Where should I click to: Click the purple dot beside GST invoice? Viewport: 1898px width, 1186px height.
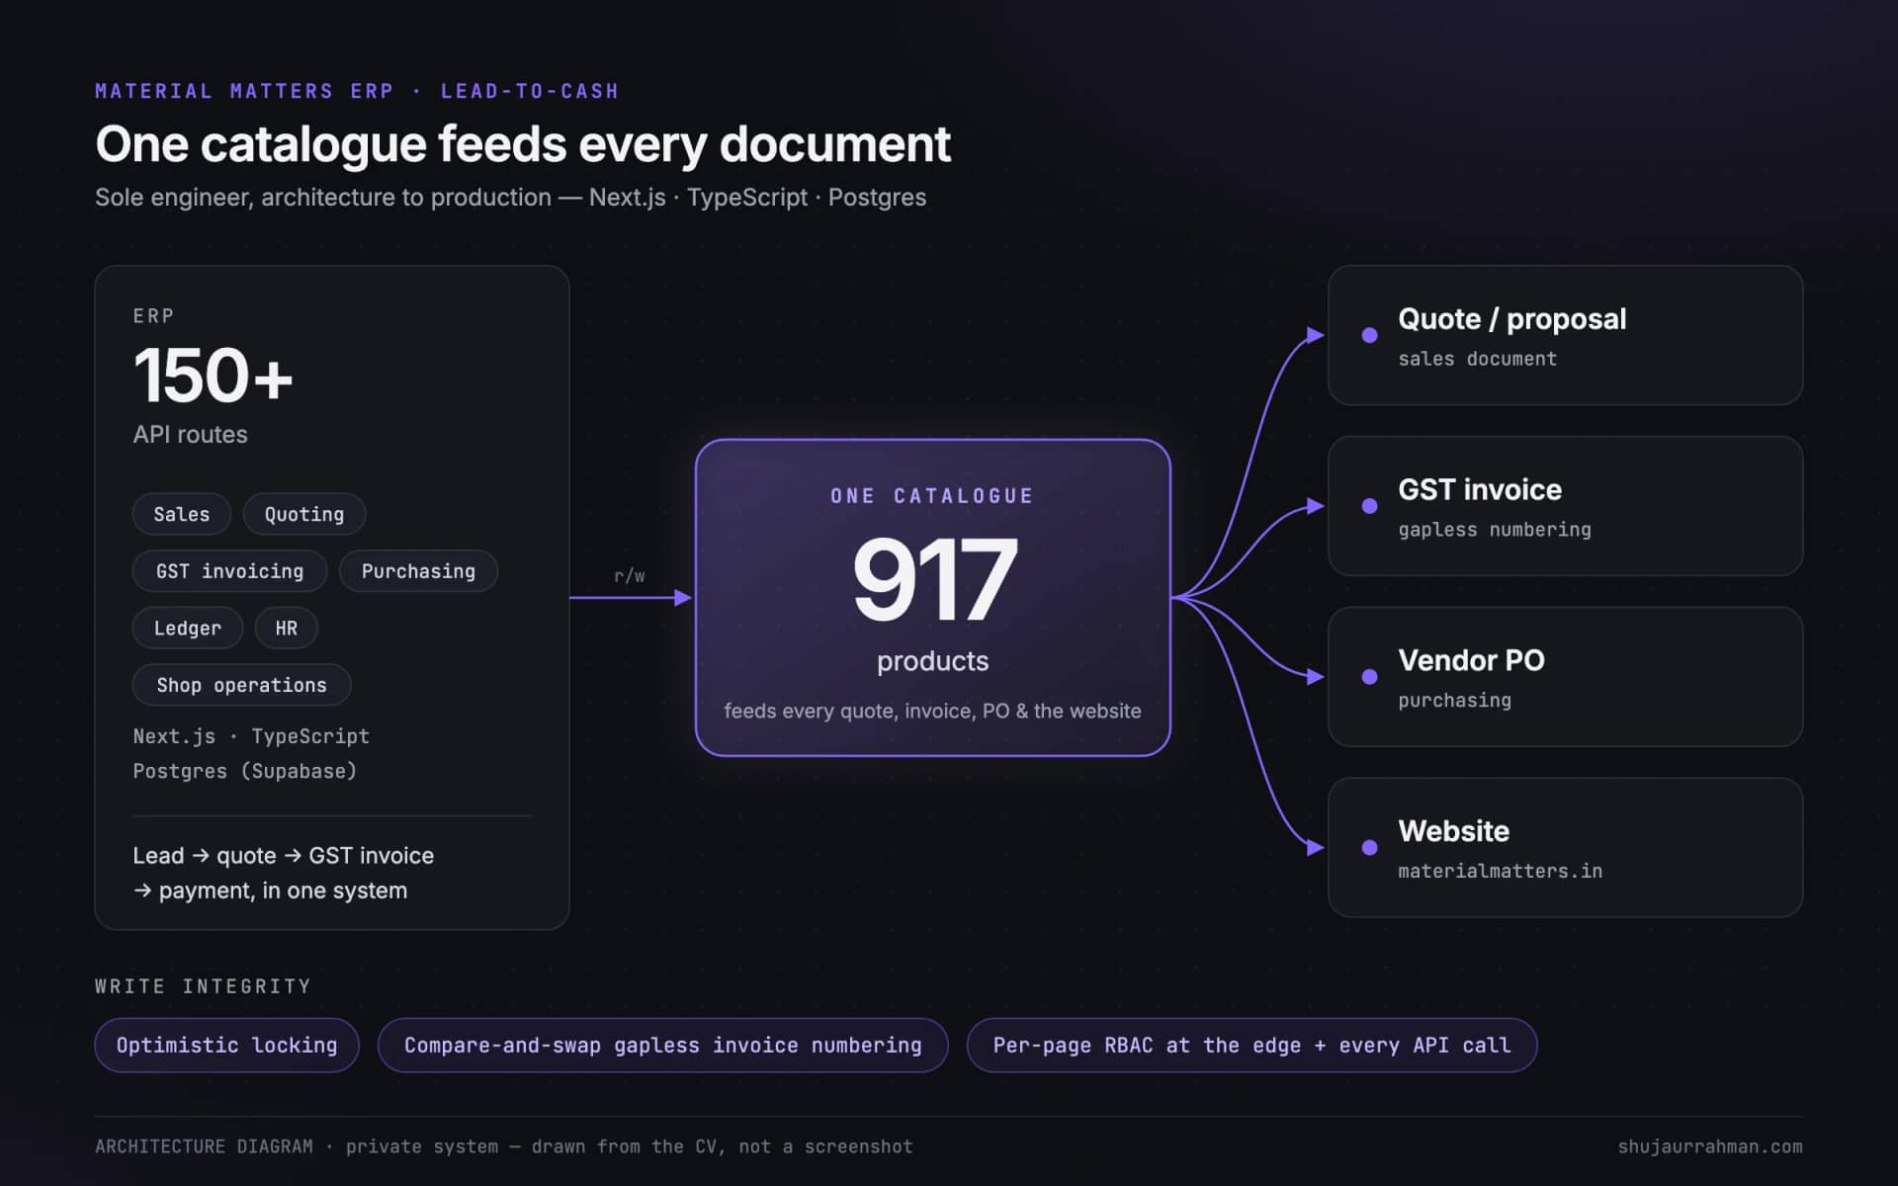1369,506
